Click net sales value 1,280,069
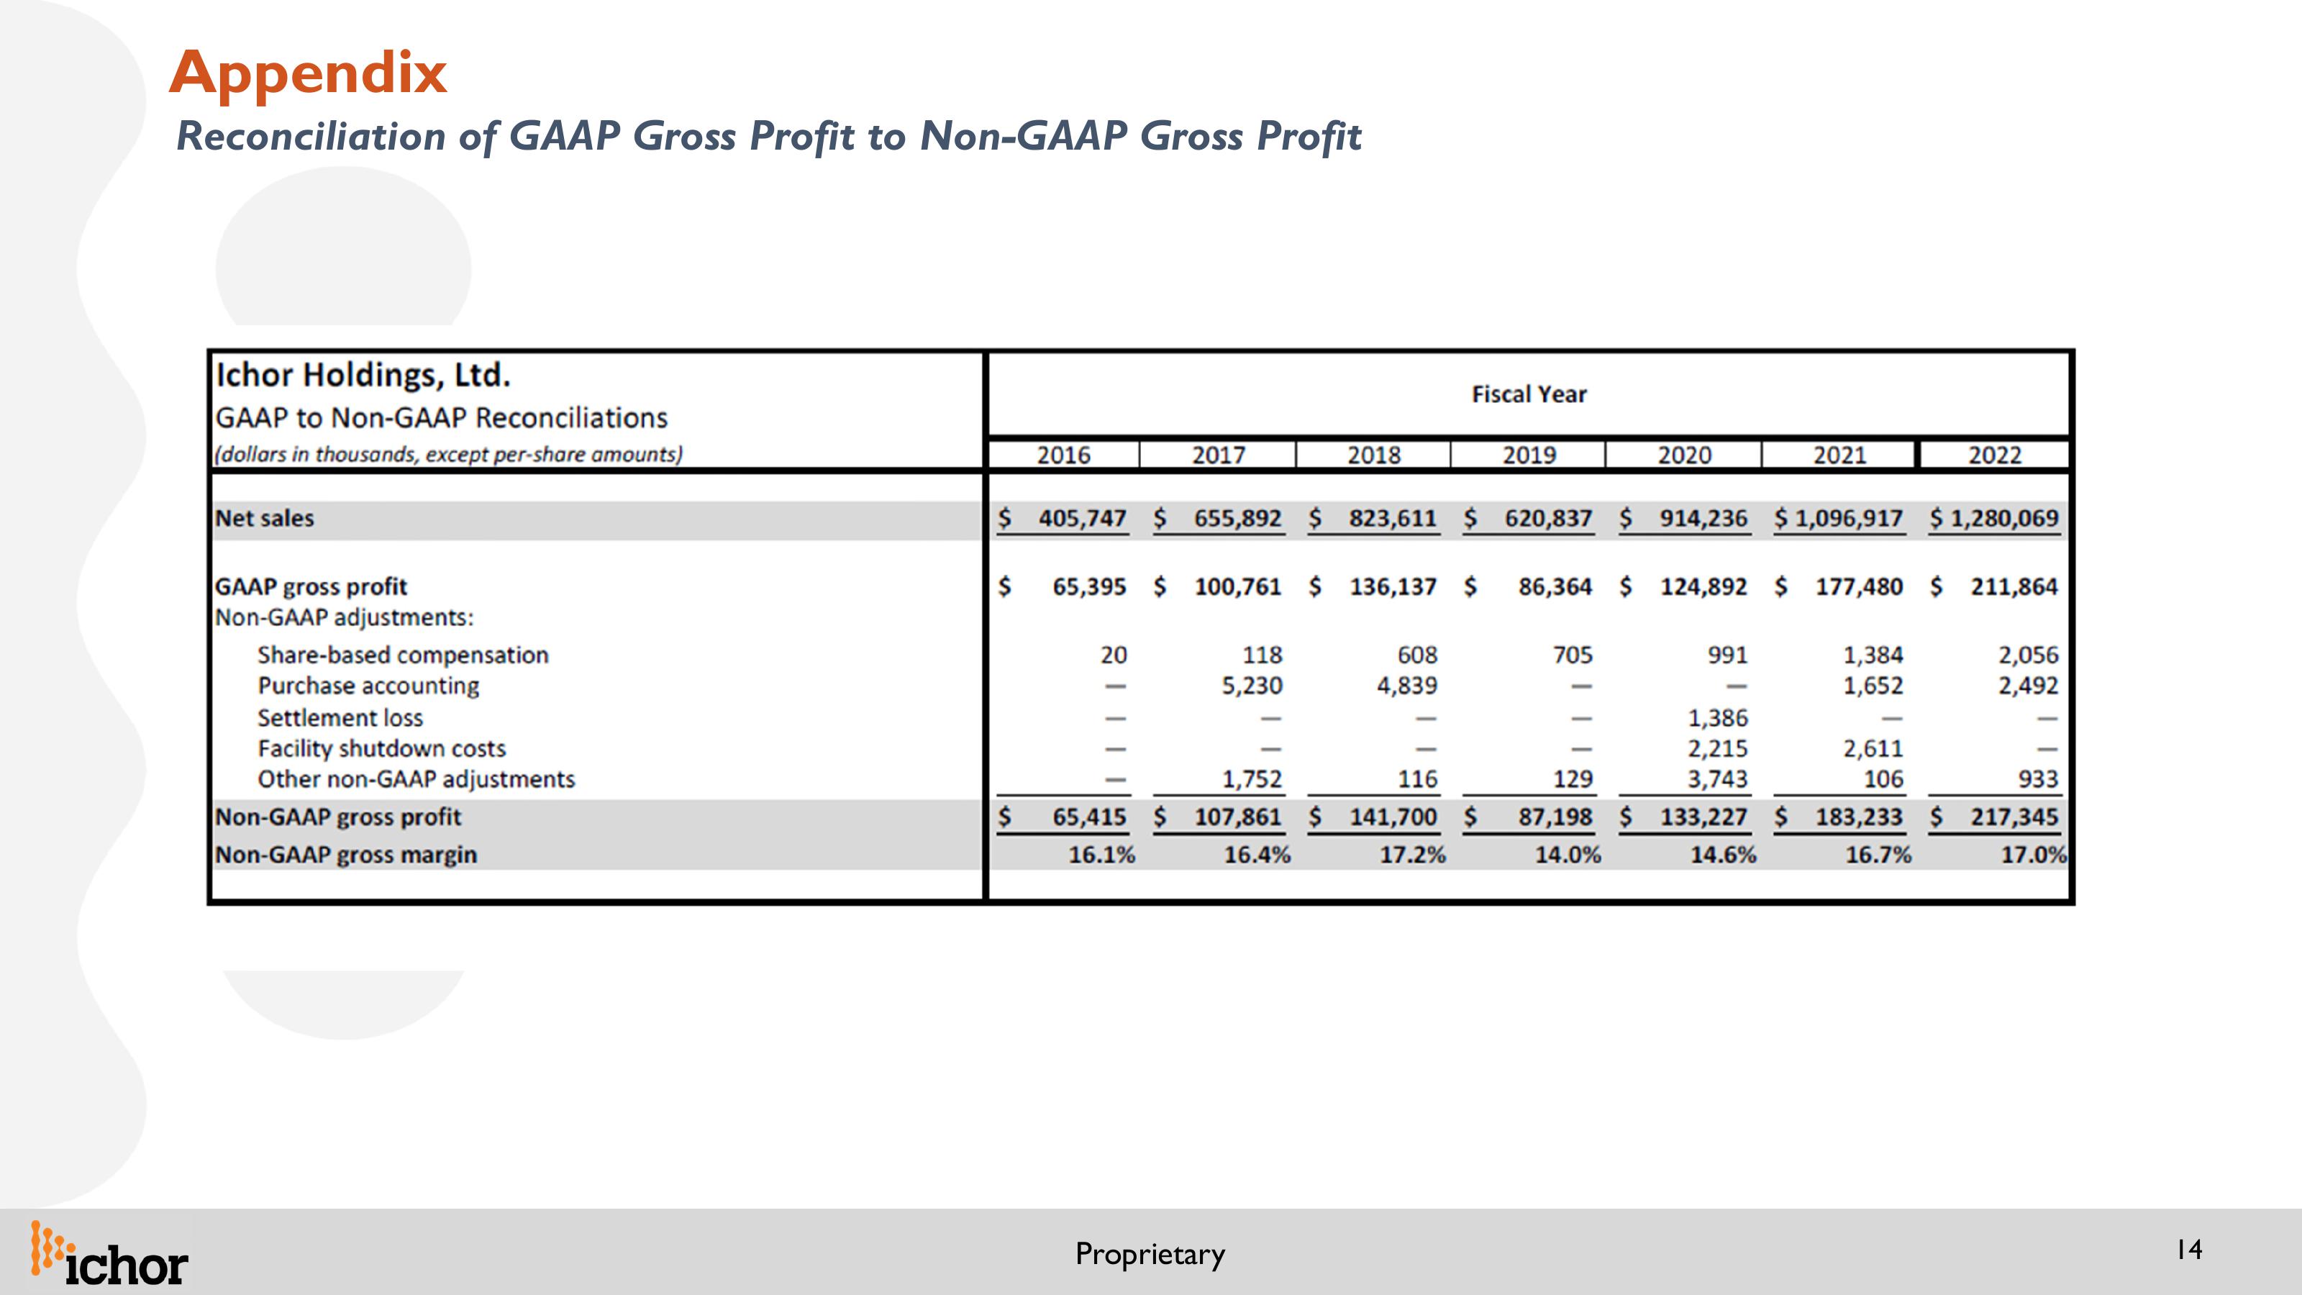The height and width of the screenshot is (1295, 2302). (x=2004, y=518)
